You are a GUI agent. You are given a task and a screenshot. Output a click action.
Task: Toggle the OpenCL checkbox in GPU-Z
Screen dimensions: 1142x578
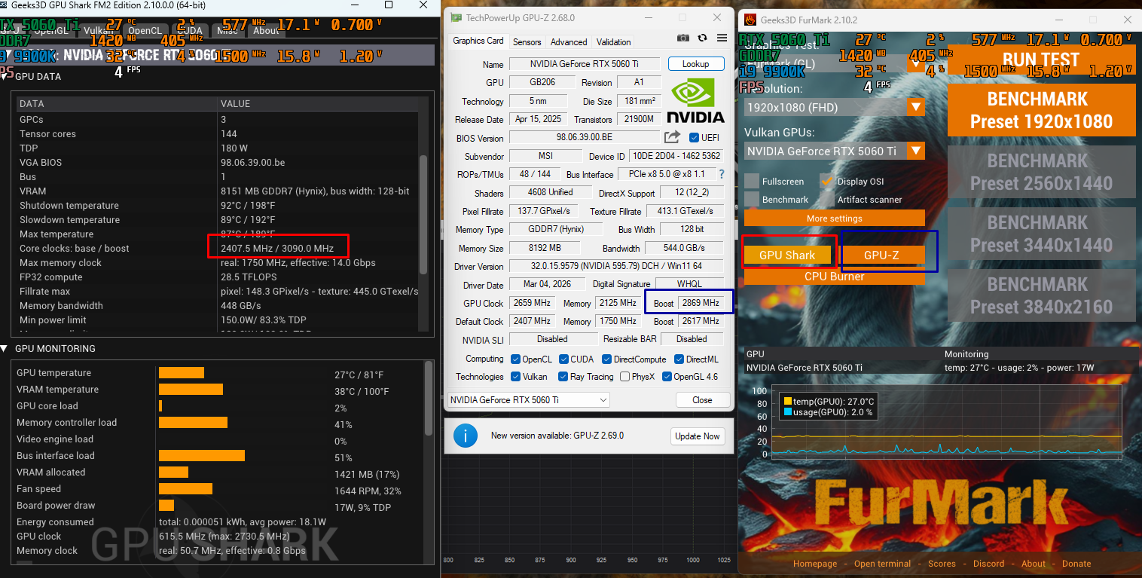(x=515, y=359)
